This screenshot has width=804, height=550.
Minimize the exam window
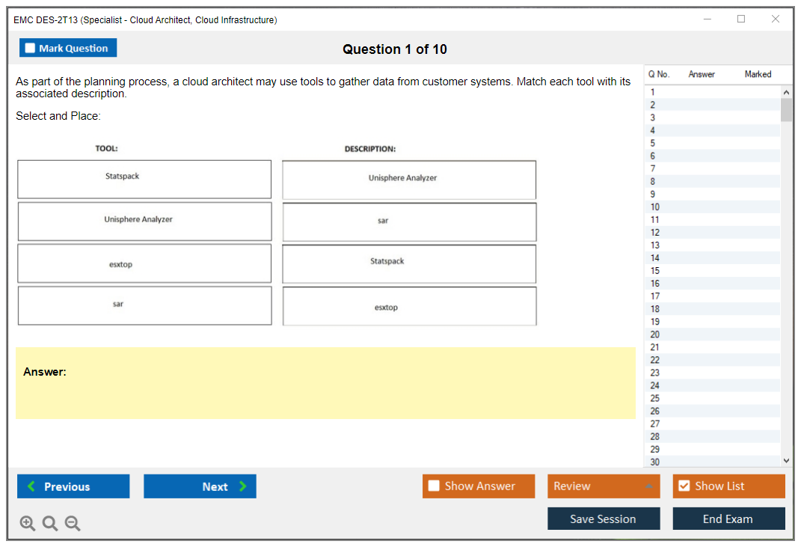[707, 19]
